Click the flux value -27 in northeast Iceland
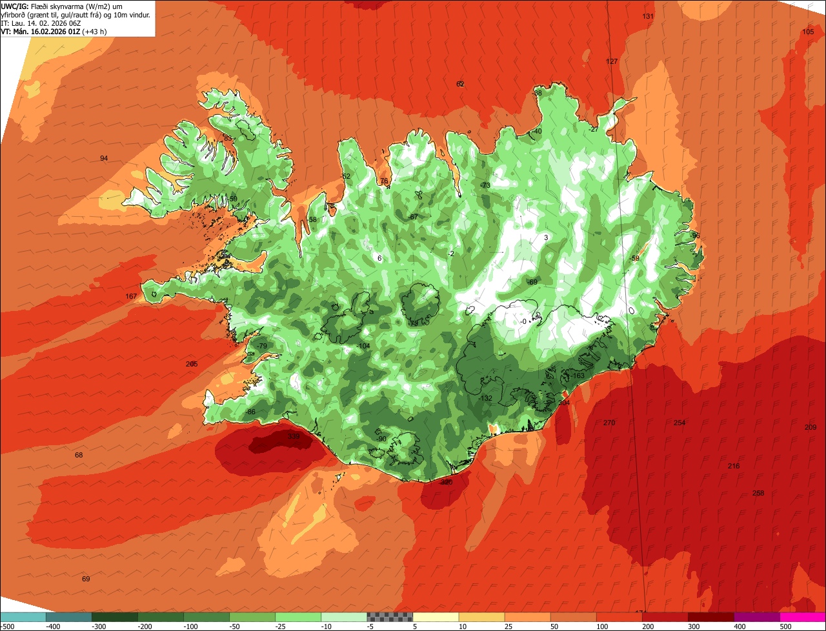The width and height of the screenshot is (826, 631). pos(594,130)
